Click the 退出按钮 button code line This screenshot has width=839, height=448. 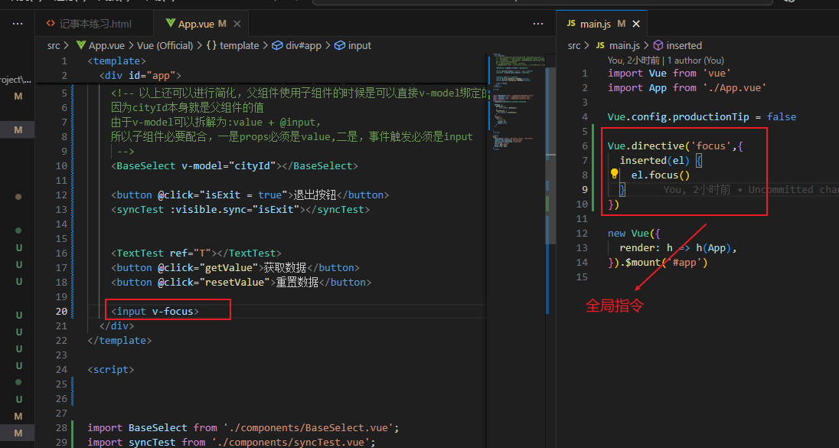250,195
